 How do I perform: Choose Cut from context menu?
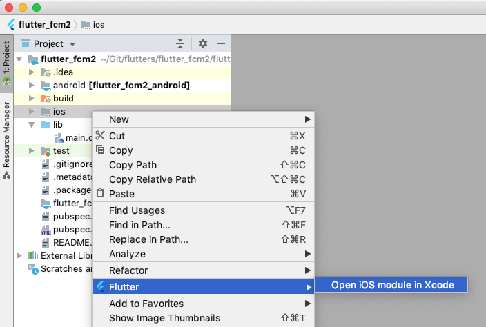point(204,136)
